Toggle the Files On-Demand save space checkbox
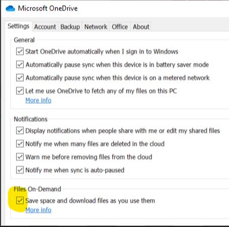This screenshot has width=229, height=227. [x=20, y=200]
